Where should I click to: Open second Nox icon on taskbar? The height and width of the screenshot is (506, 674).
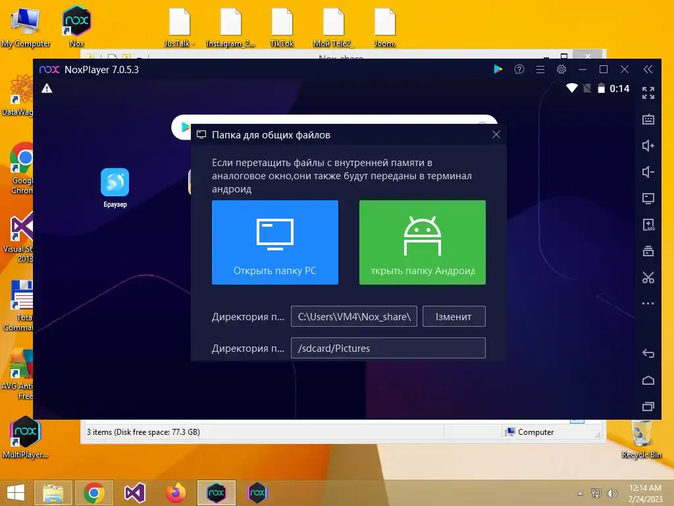point(257,493)
